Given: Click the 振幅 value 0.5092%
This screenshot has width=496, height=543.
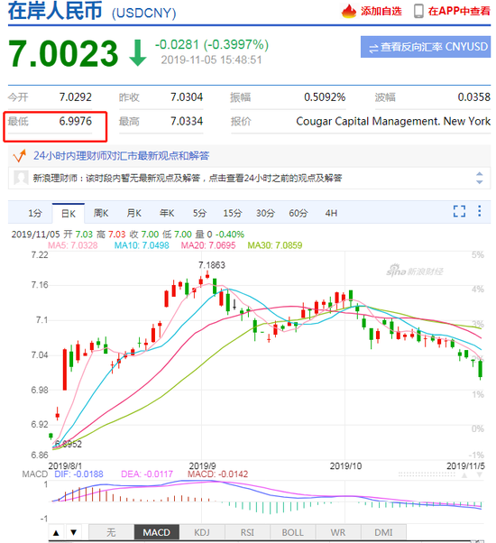Looking at the screenshot, I should pyautogui.click(x=325, y=97).
